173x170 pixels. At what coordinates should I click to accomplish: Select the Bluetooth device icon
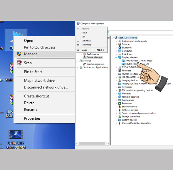coord(120,48)
